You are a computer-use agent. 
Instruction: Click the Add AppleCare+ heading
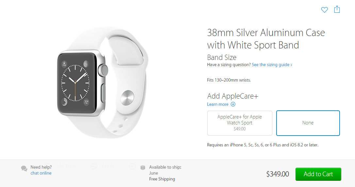pos(232,96)
